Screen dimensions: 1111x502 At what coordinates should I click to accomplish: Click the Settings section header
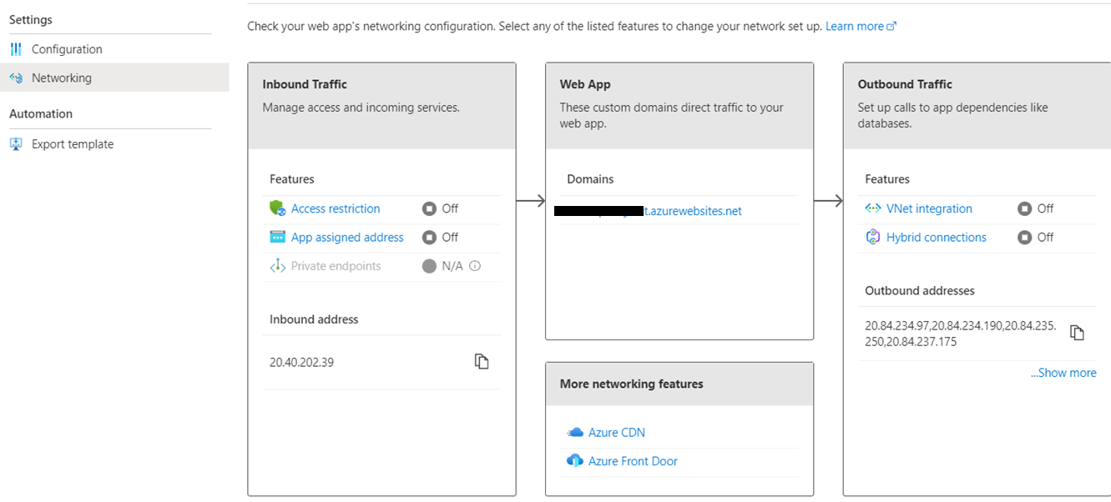point(31,19)
